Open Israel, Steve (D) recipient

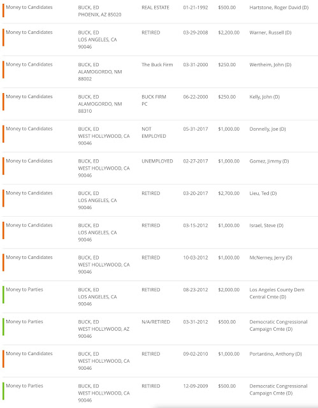click(266, 225)
